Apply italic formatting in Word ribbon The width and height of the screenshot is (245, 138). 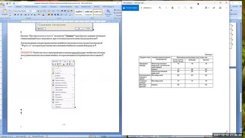click(18, 15)
